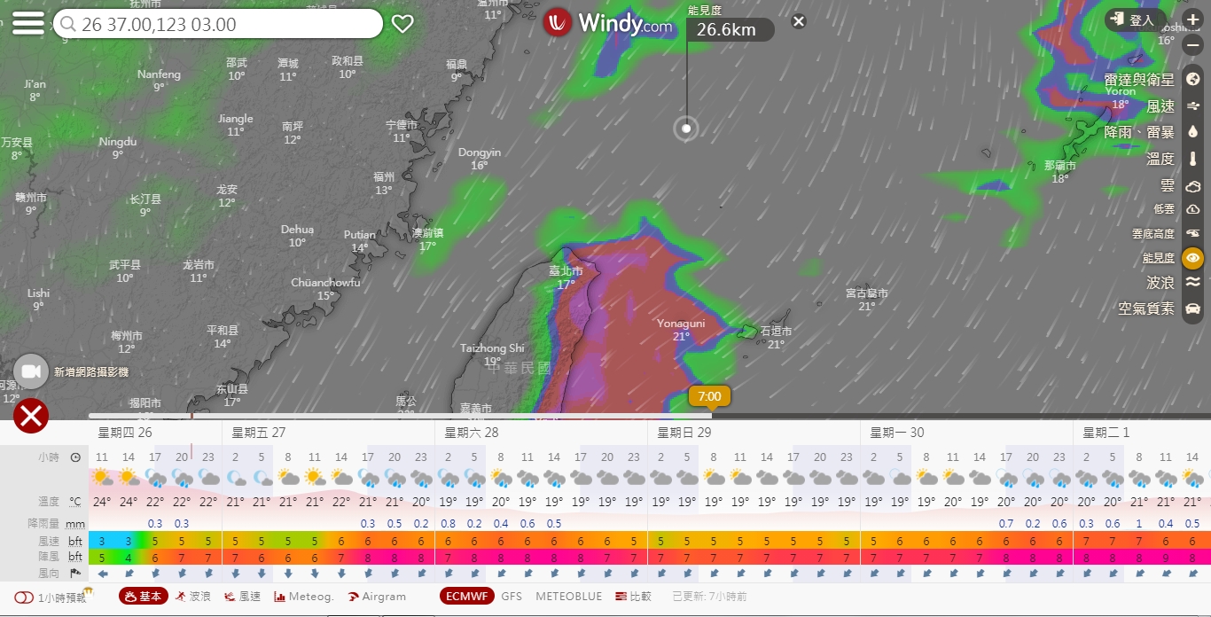Image resolution: width=1211 pixels, height=617 pixels.
Task: Close forecast panel with red X
Action: (x=31, y=415)
